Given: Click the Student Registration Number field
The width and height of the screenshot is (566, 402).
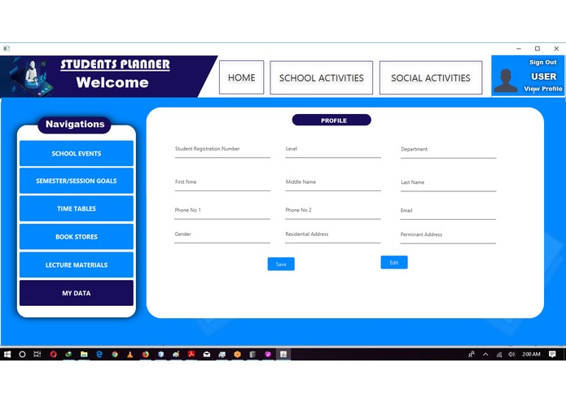Looking at the screenshot, I should pyautogui.click(x=222, y=151).
